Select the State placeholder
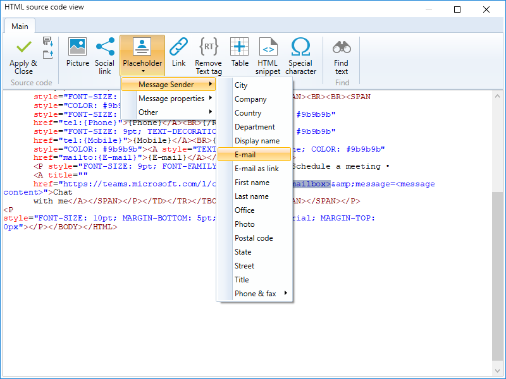Image resolution: width=506 pixels, height=379 pixels. point(254,251)
